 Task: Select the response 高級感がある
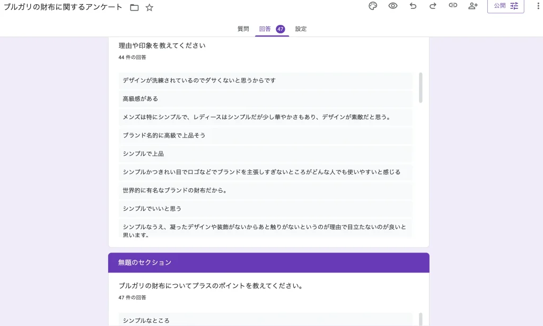tap(266, 98)
